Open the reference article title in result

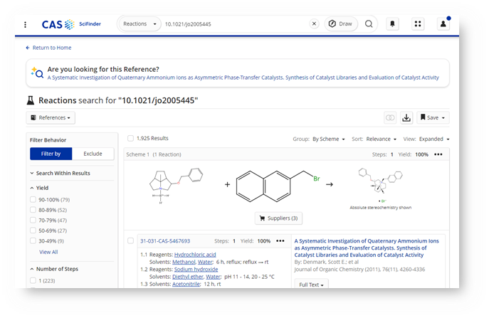click(x=367, y=248)
